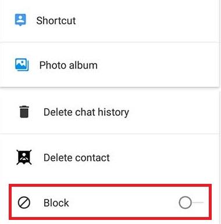Select the crossed-out person Delete contact icon
Image resolution: width=221 pixels, height=224 pixels.
coord(24,157)
